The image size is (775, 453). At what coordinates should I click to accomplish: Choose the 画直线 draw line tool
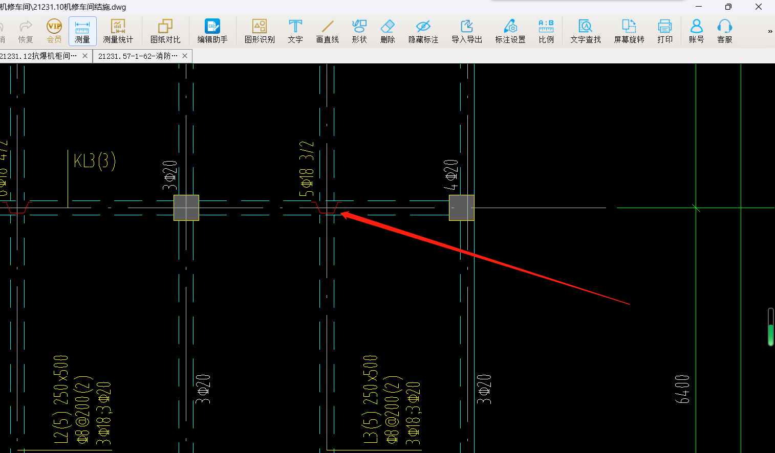[x=328, y=31]
